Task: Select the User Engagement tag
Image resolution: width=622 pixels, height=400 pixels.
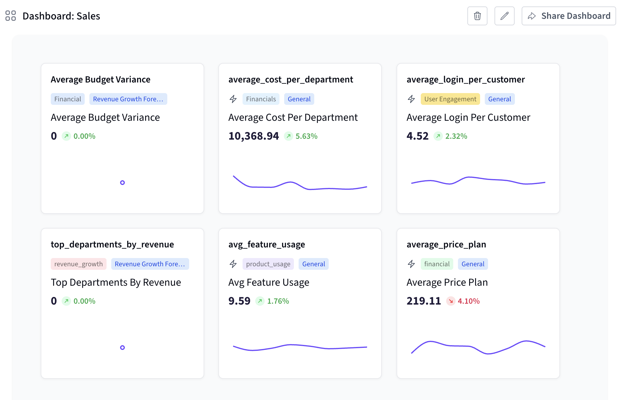Action: (450, 99)
